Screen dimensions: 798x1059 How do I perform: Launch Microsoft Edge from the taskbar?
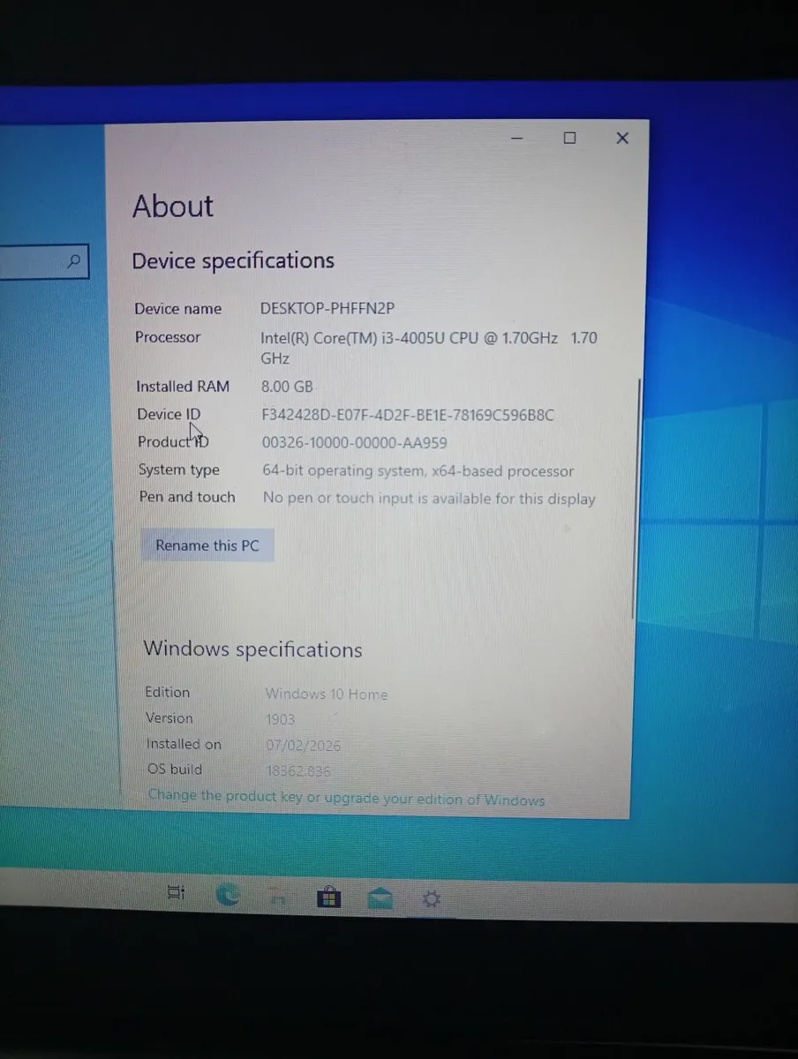click(x=227, y=894)
